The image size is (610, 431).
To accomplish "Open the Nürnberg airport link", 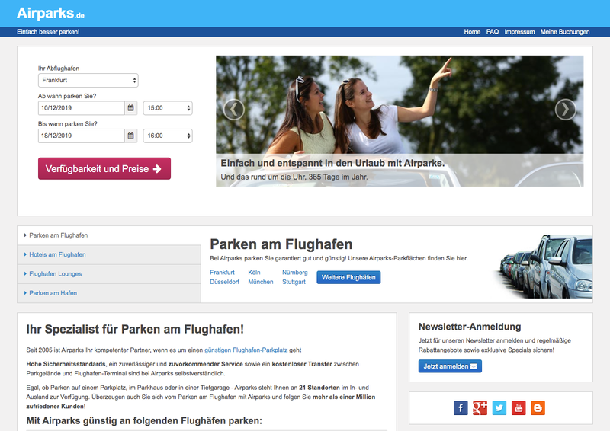I will pyautogui.click(x=295, y=273).
